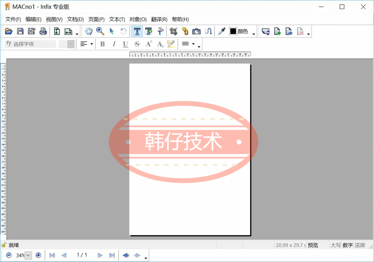Screen dimensions: 374x262
Task: Zoom out with the minus button
Action: point(9,255)
